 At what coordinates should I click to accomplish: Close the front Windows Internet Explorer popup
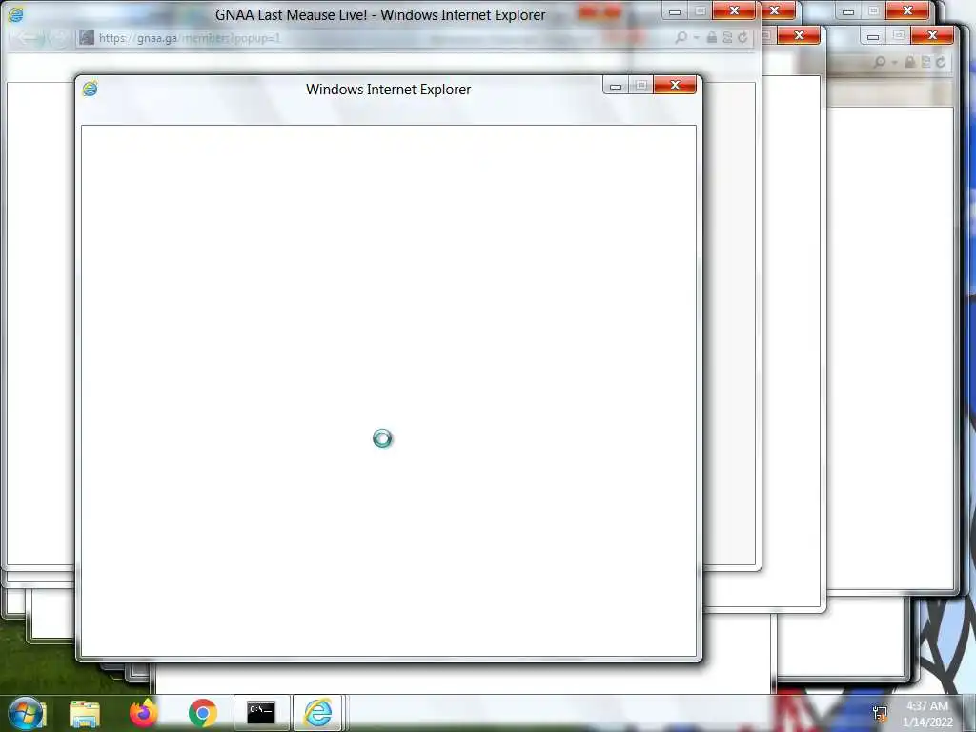pyautogui.click(x=675, y=85)
